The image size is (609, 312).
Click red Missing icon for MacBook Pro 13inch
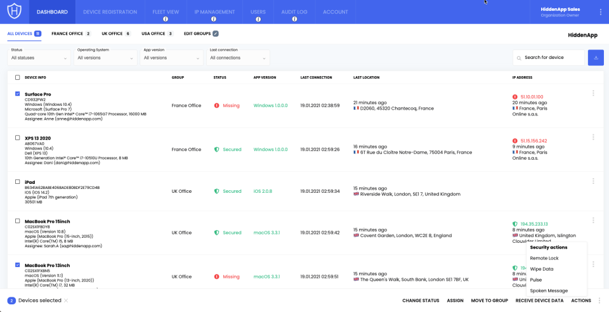click(217, 276)
